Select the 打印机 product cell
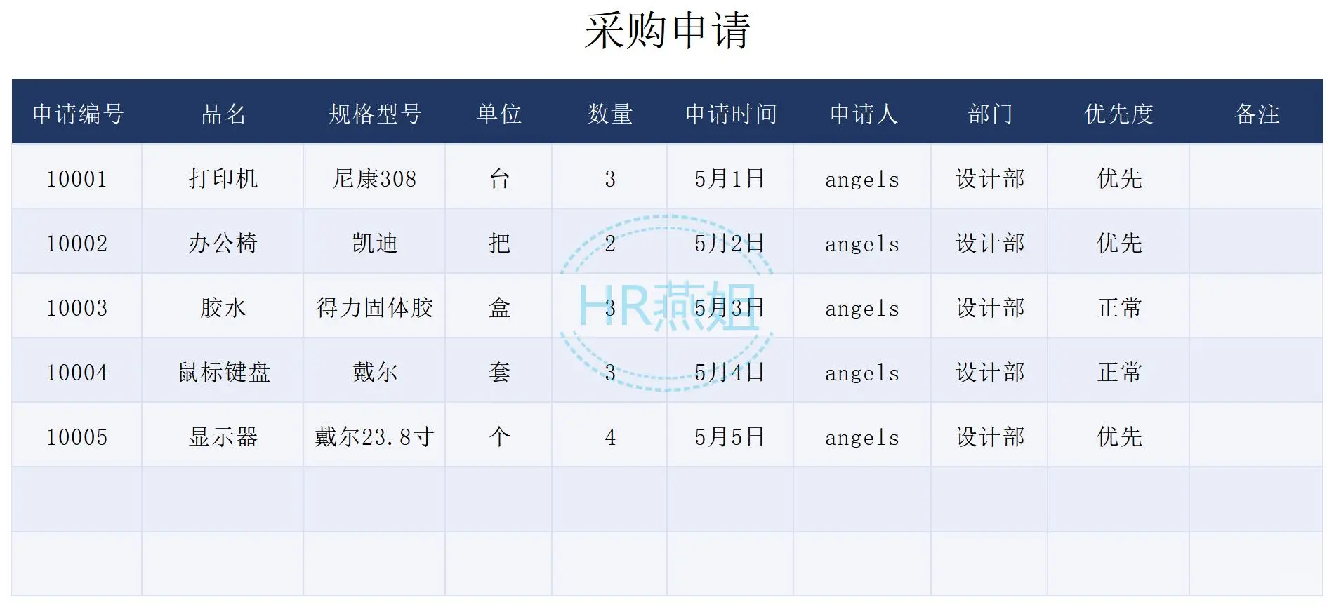This screenshot has width=1334, height=607. (223, 176)
